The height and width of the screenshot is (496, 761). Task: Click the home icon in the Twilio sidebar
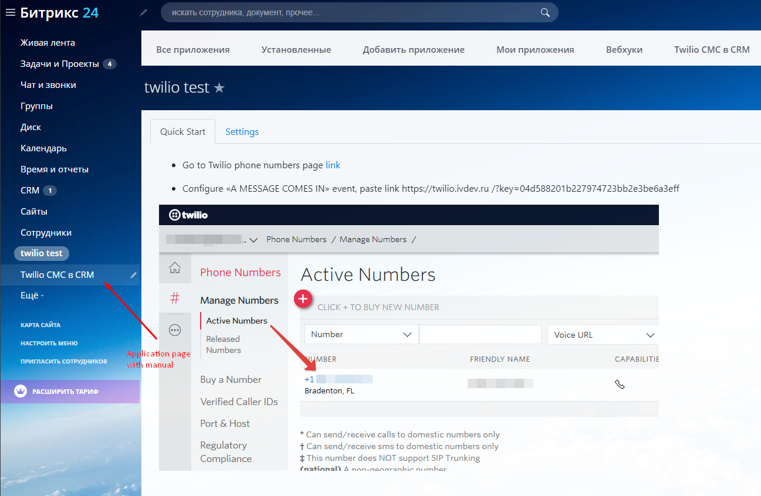175,269
